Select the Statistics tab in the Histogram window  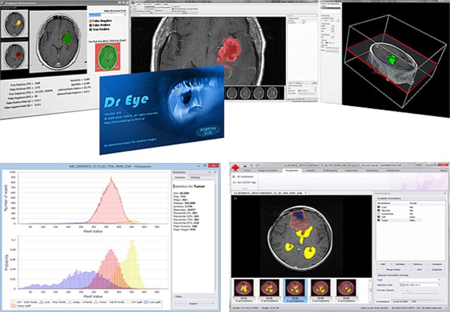180,178
